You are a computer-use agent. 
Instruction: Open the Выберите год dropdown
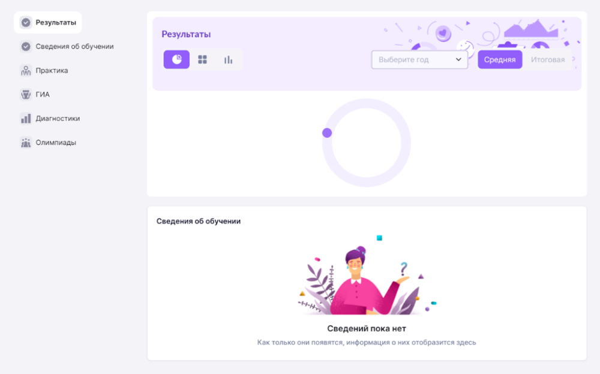(419, 60)
